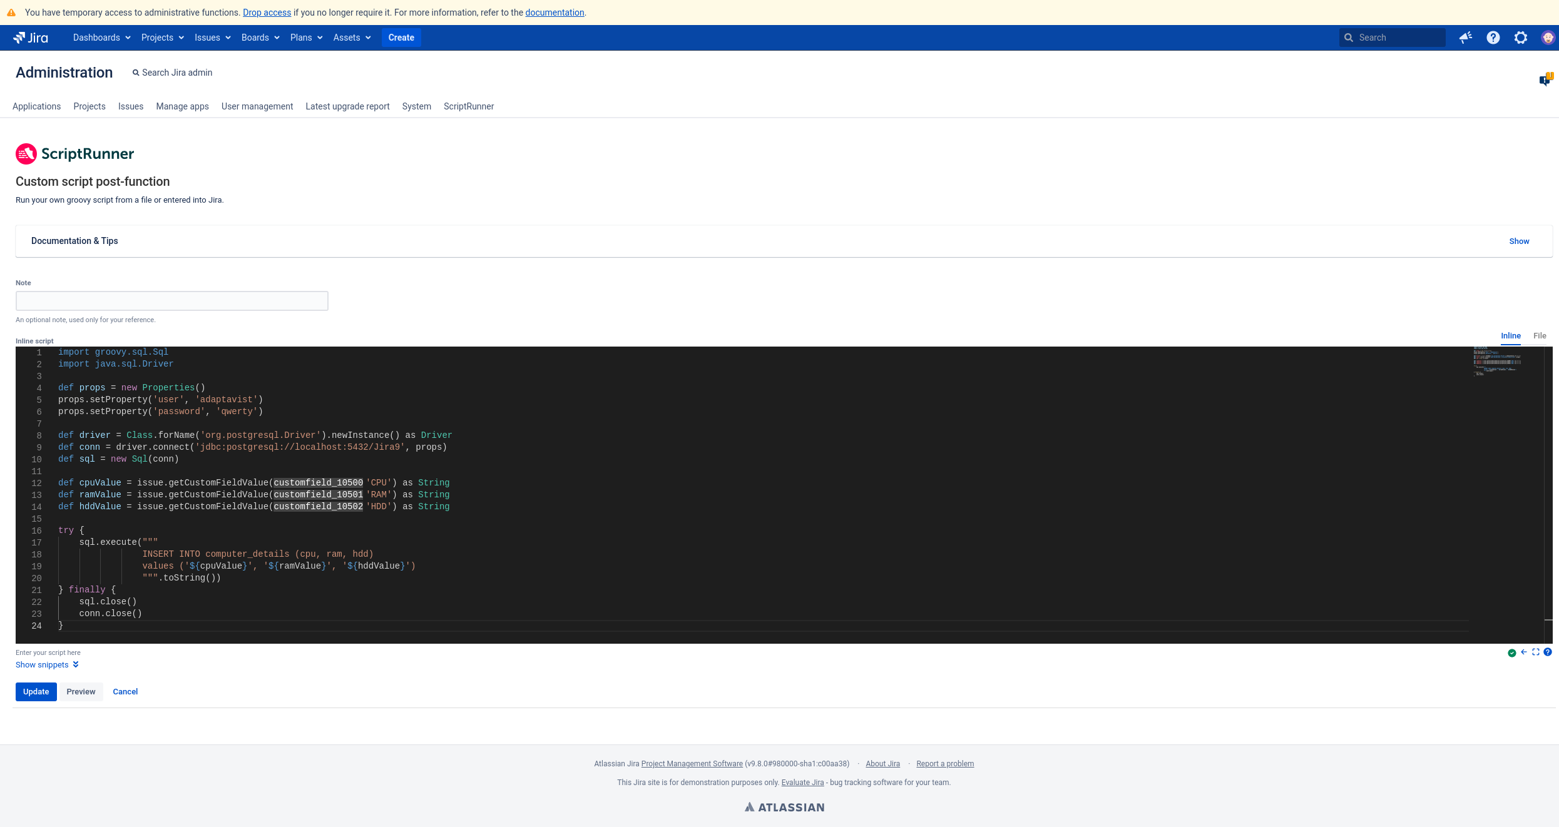The height and width of the screenshot is (827, 1559).
Task: Expand the script editor to fullscreen
Action: click(1535, 652)
